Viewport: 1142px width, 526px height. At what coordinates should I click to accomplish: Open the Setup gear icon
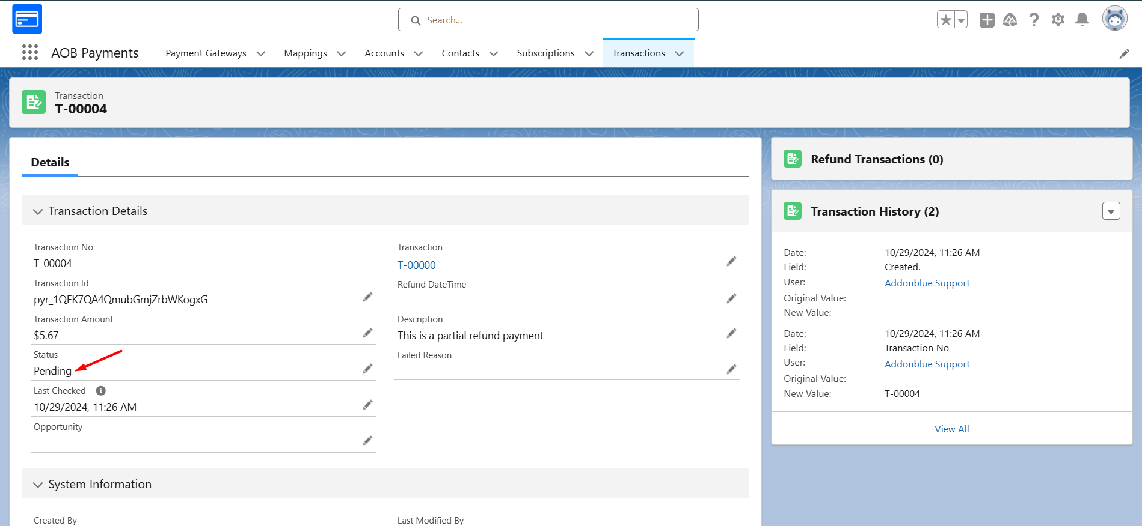[x=1058, y=20]
